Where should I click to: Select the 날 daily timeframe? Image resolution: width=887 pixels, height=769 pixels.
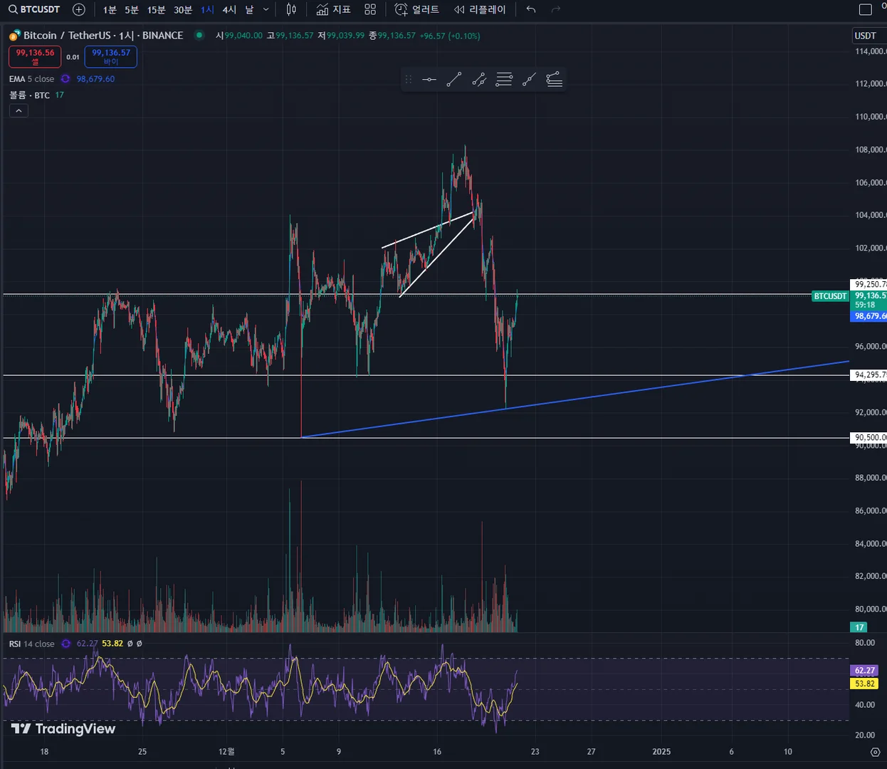249,9
